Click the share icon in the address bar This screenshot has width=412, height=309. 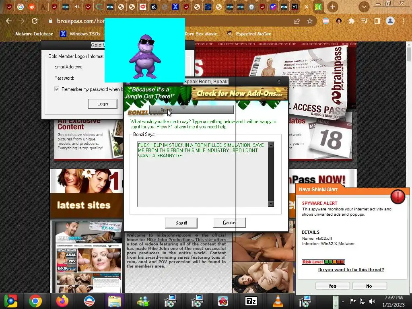tap(297, 21)
